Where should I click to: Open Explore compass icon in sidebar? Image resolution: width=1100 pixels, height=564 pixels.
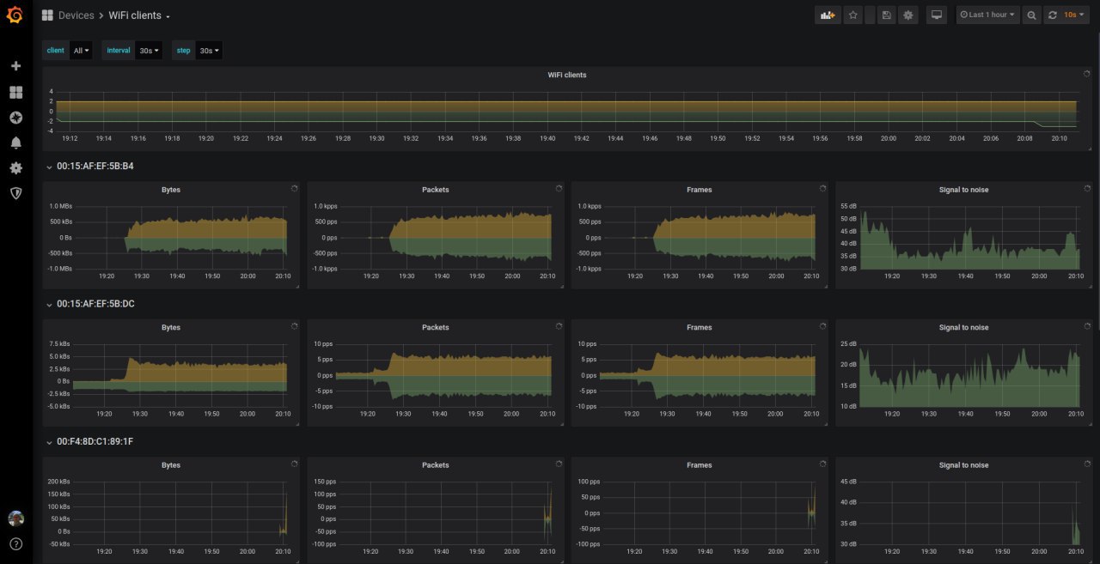[x=15, y=118]
